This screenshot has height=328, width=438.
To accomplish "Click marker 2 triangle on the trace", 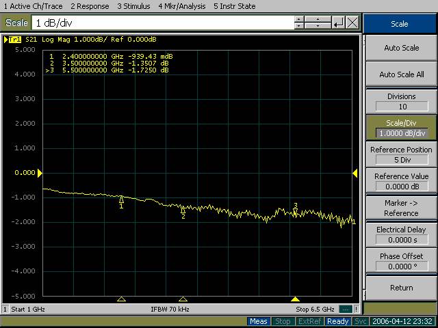I will click(183, 210).
